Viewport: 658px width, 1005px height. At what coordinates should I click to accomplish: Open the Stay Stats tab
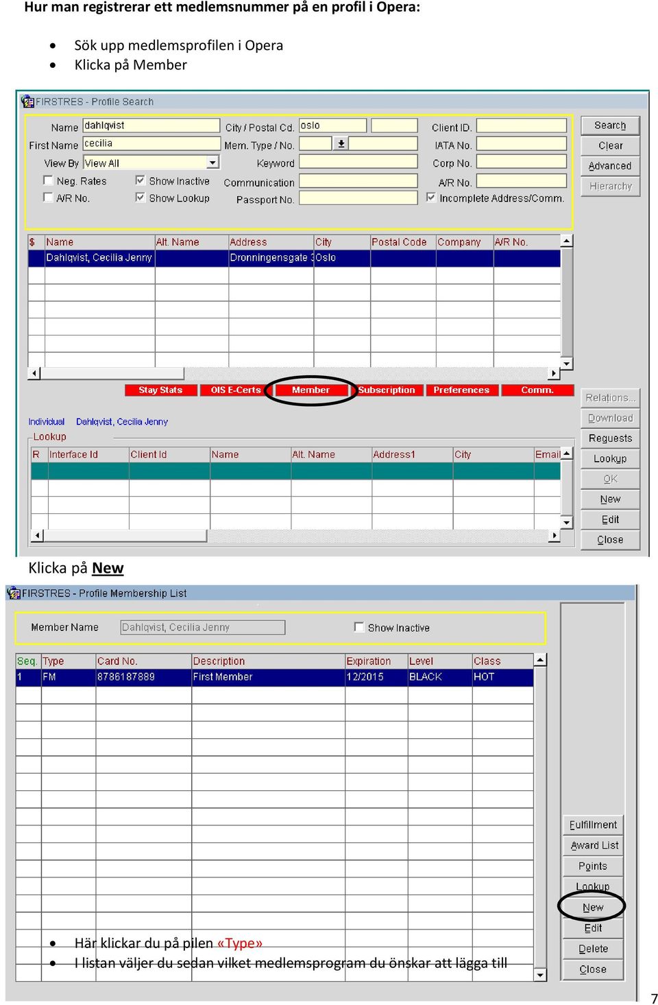click(160, 390)
